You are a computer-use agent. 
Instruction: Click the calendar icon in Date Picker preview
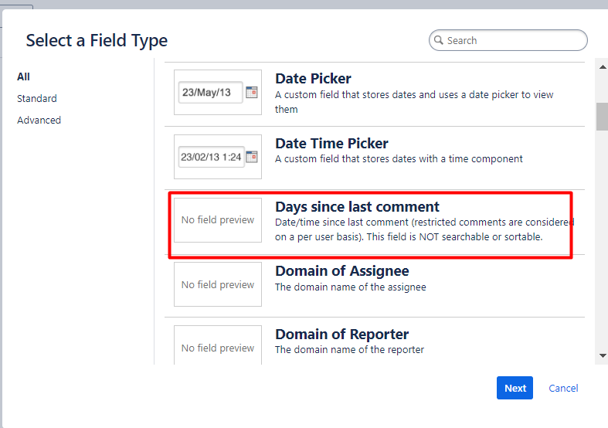[x=252, y=92]
